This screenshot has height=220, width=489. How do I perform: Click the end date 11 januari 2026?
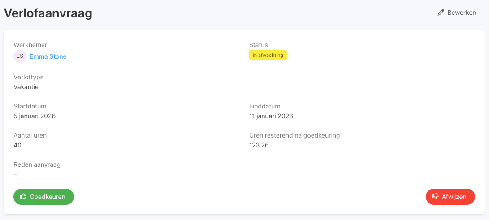coord(271,116)
